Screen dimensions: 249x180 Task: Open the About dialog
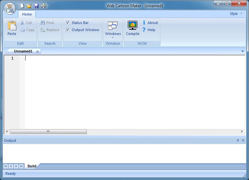[x=150, y=23]
